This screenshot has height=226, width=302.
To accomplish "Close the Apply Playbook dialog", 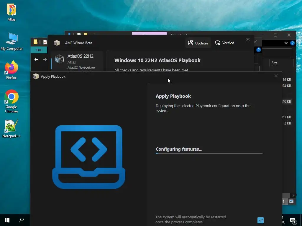I will [x=276, y=76].
